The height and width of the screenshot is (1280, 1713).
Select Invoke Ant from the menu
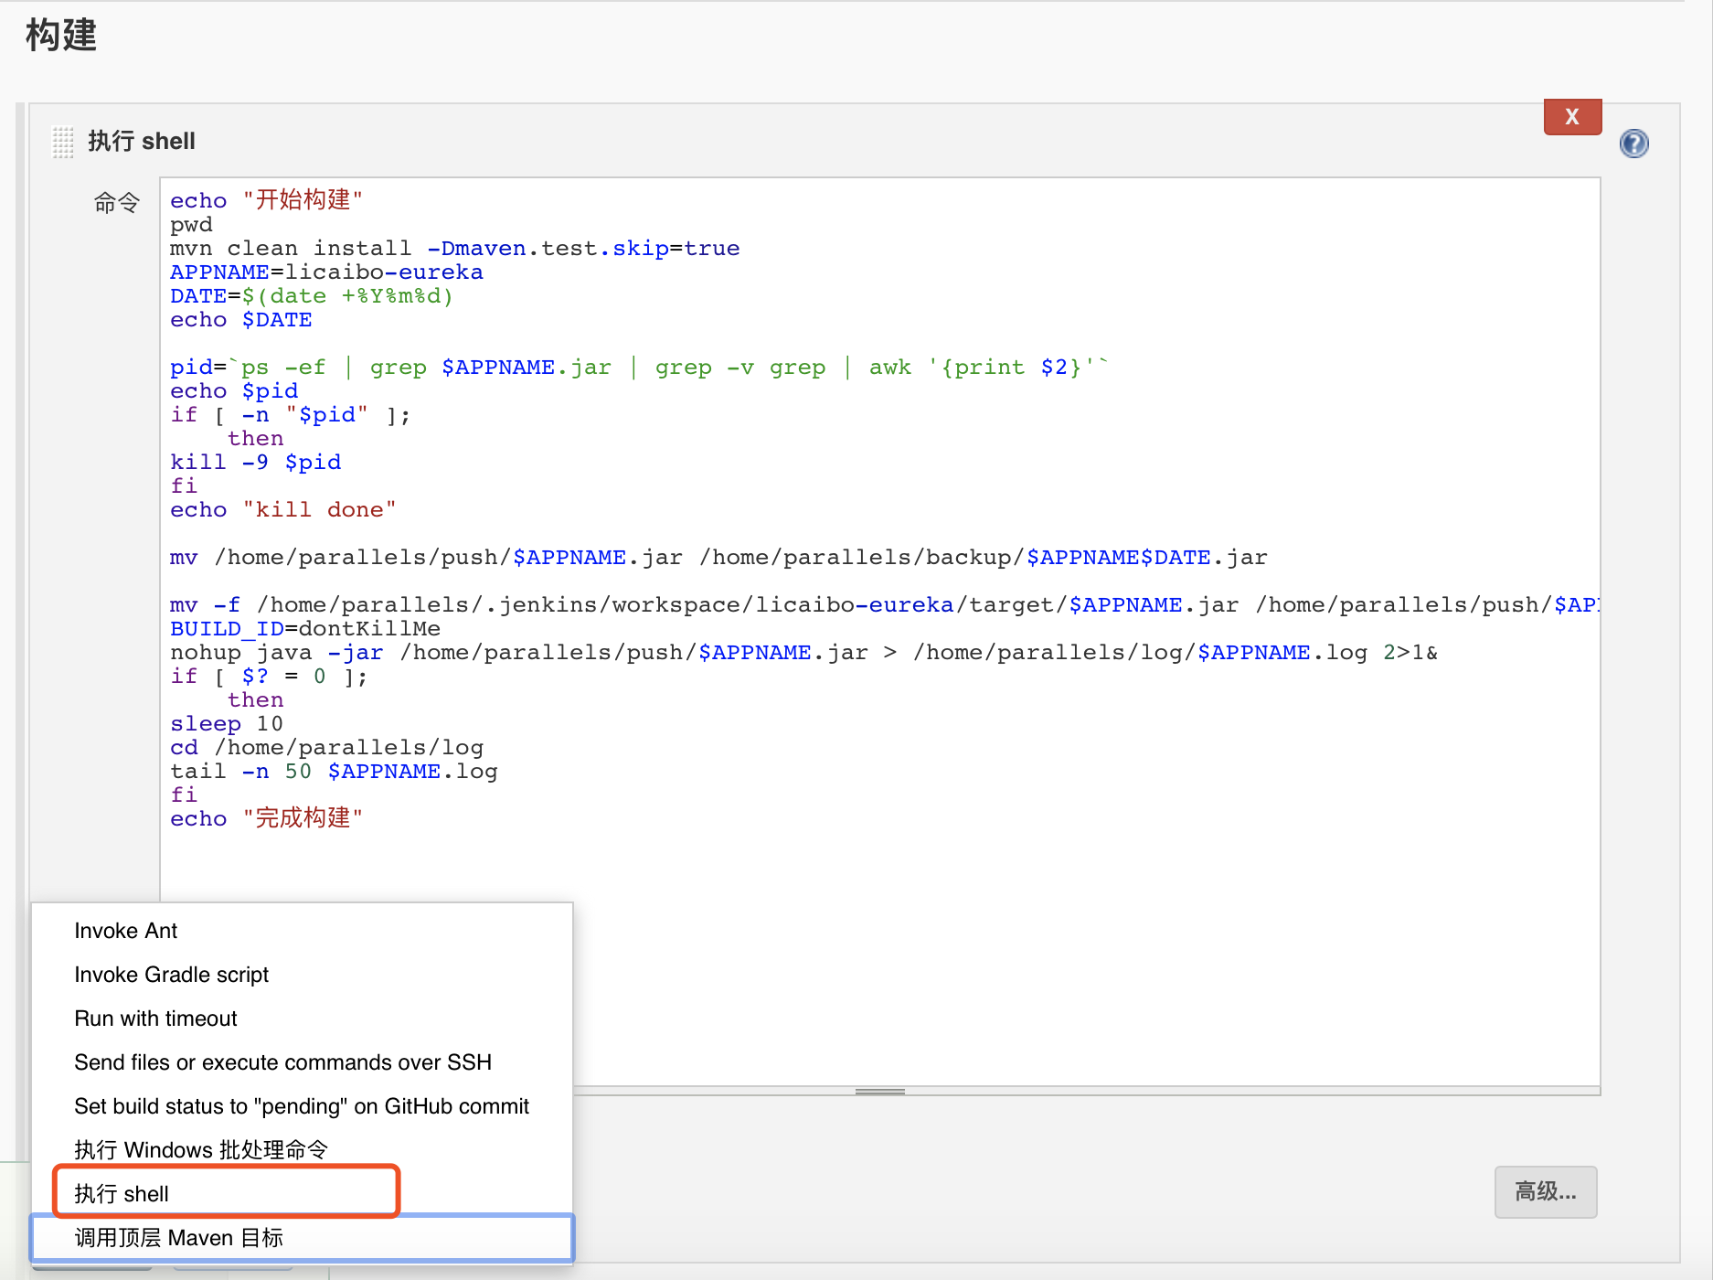tap(302, 931)
